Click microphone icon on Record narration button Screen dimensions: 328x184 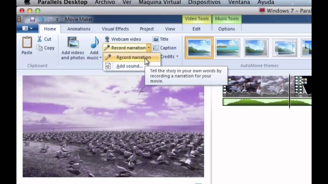click(107, 48)
